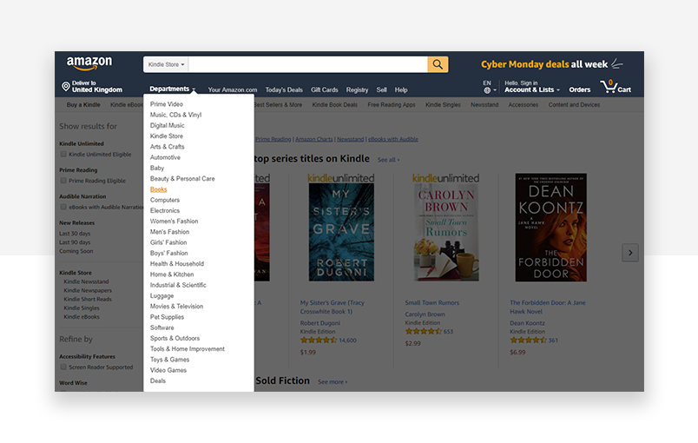Open Kindle Short Reads sidebar link
Screen dimensions: 698x443
coord(88,299)
